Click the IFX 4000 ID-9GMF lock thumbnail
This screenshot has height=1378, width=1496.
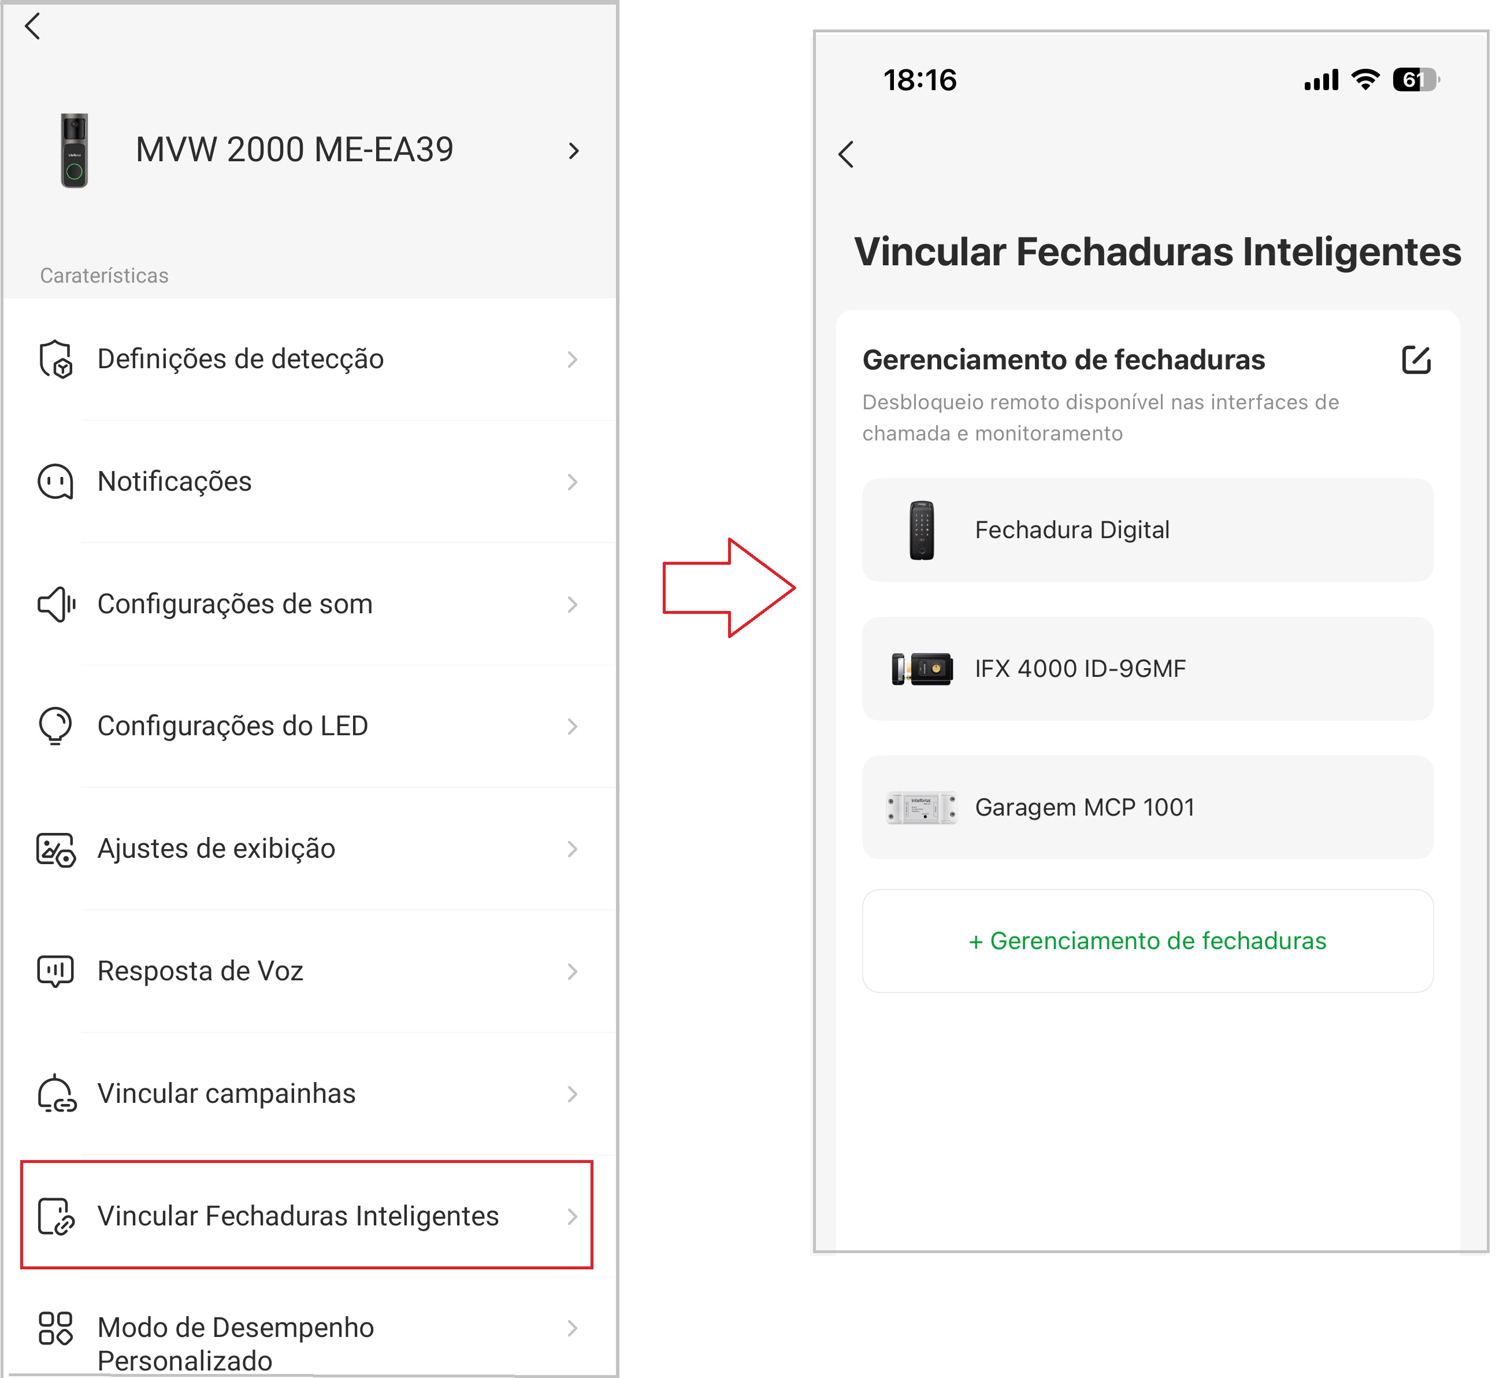coord(922,669)
